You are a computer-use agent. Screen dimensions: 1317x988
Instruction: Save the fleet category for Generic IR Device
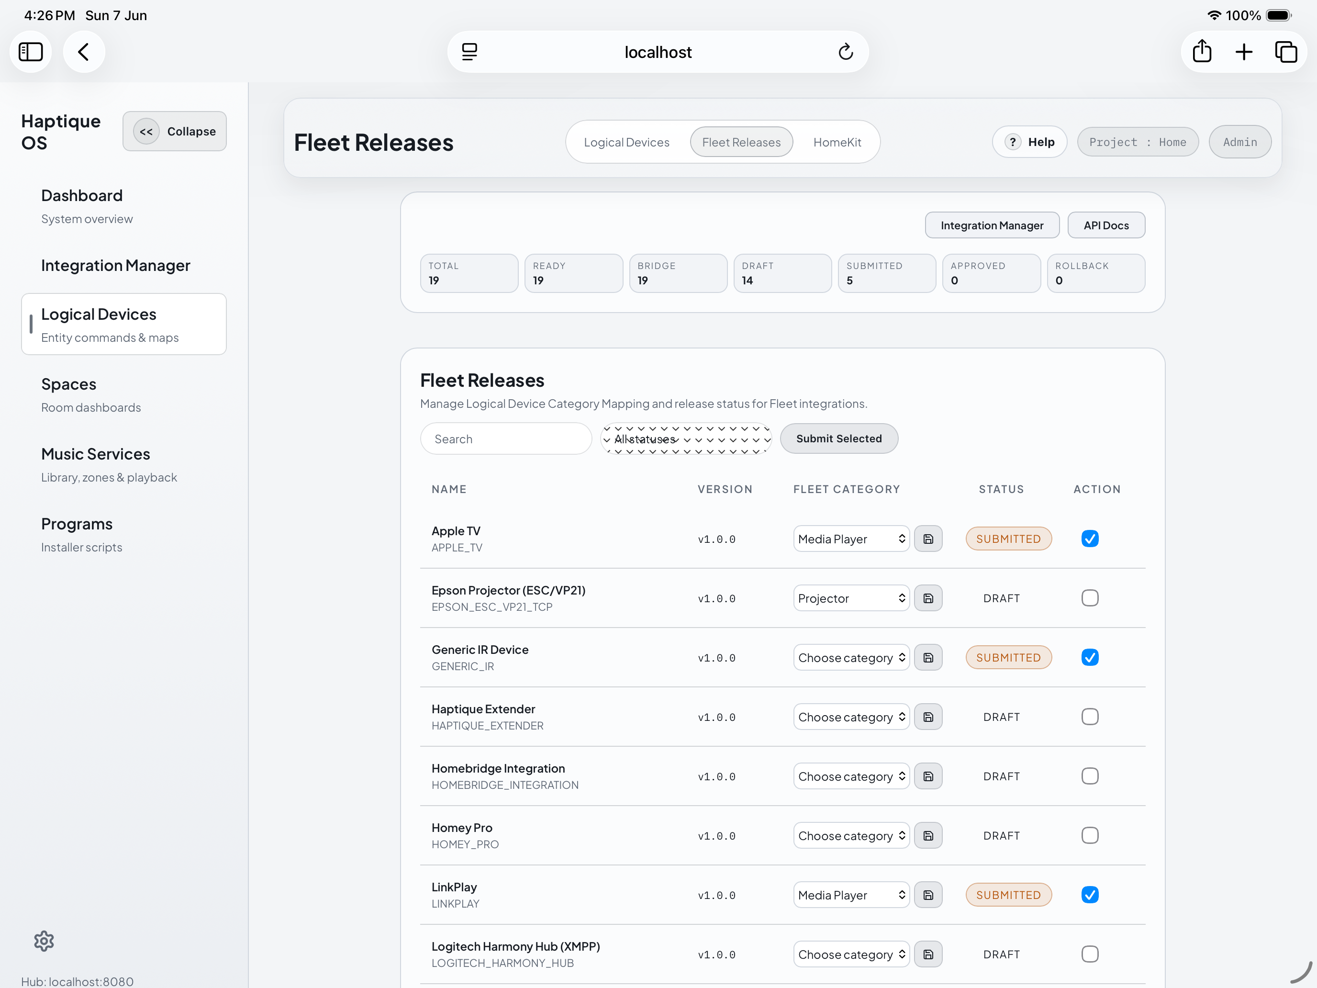pos(928,658)
